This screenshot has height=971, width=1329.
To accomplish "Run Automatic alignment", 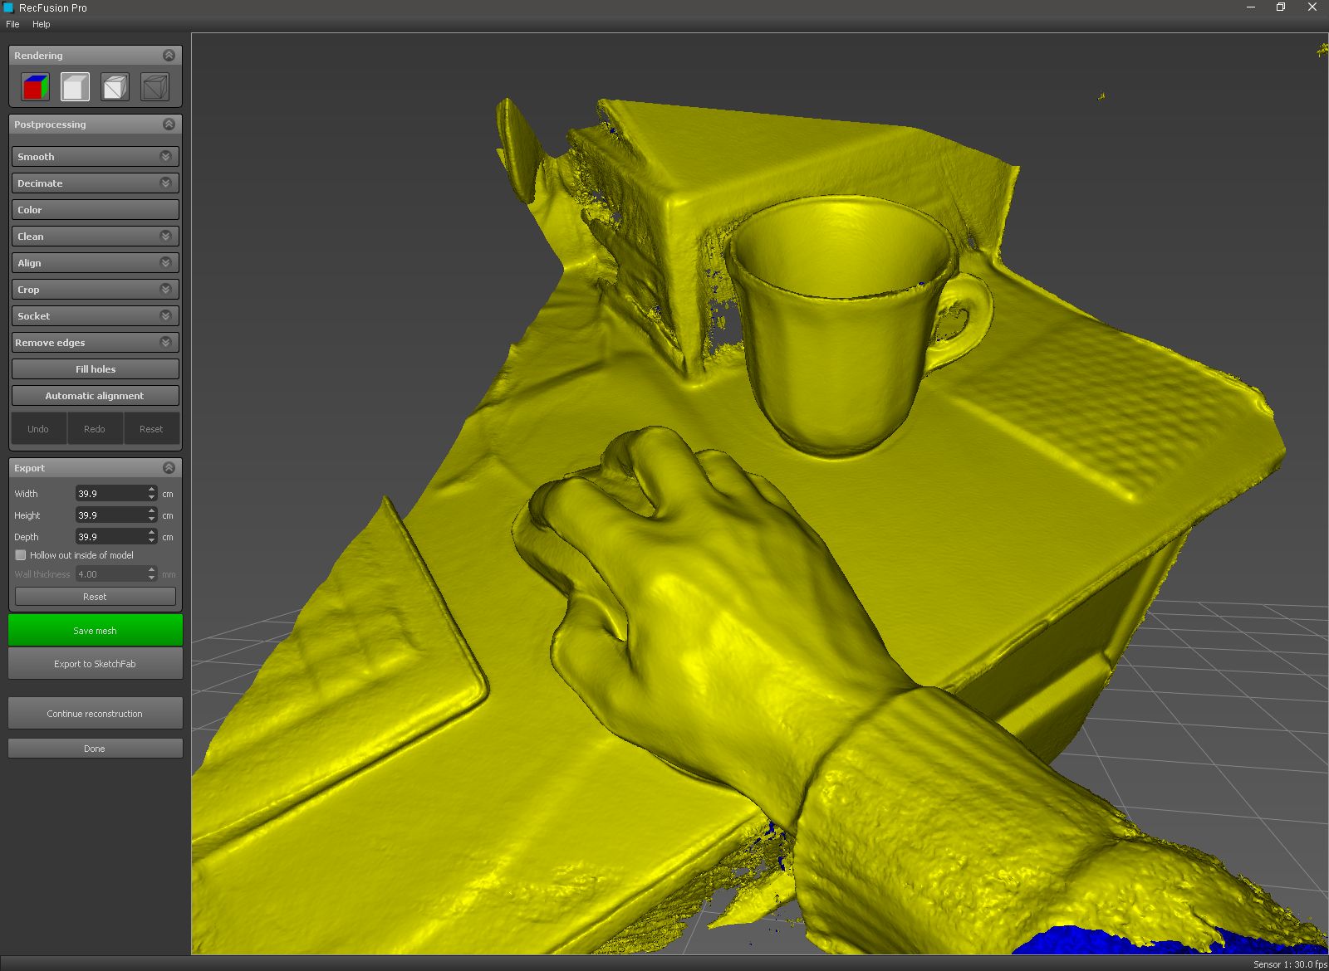I will point(95,396).
